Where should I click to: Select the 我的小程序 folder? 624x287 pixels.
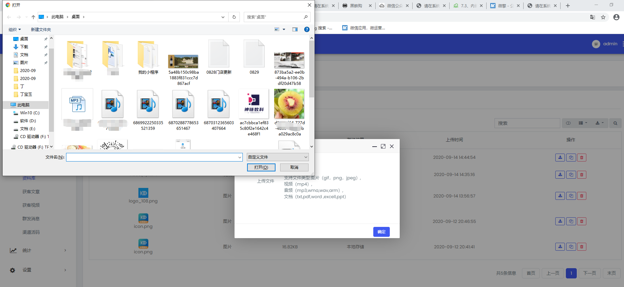click(x=148, y=58)
